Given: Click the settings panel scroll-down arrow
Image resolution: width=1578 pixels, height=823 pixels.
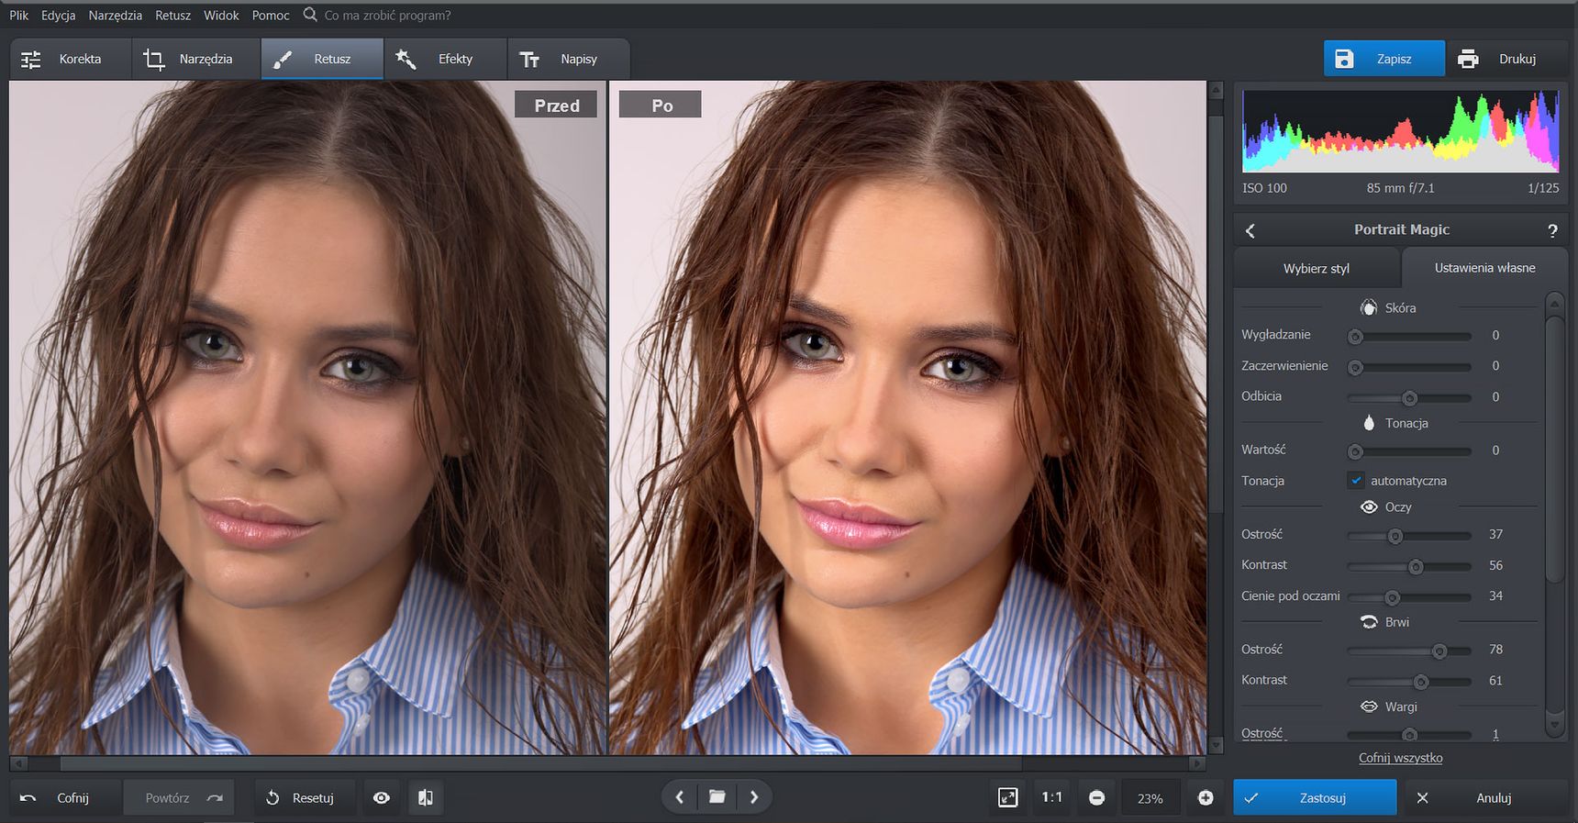Looking at the screenshot, I should point(1554,725).
